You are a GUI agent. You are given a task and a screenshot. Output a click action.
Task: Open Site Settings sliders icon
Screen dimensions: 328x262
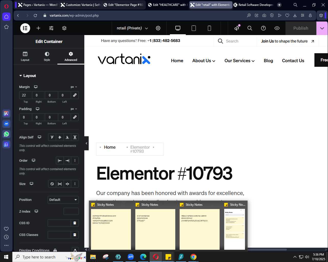51,28
